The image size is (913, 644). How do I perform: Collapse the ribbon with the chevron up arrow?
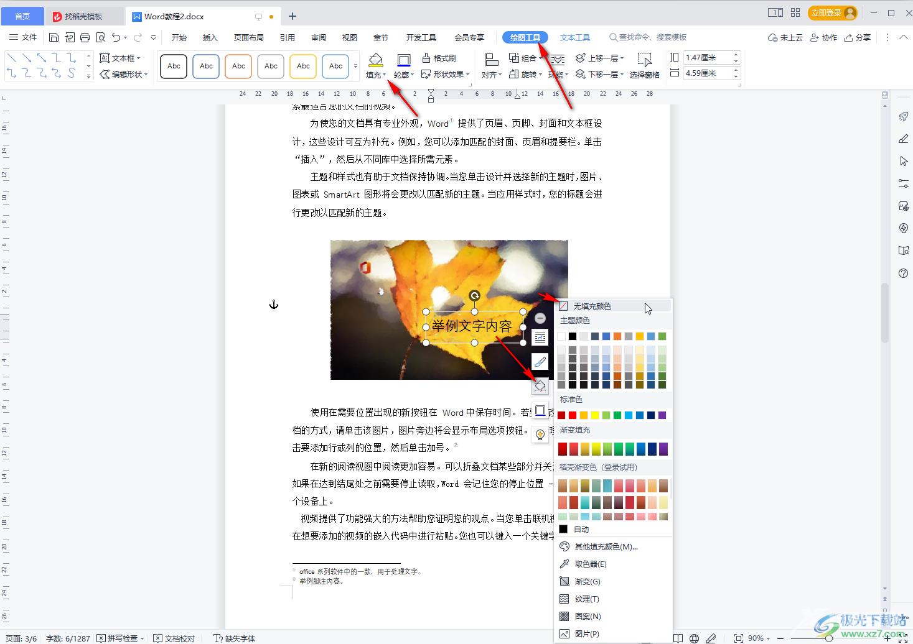[x=903, y=37]
